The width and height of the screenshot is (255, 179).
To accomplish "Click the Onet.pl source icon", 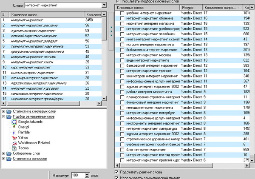I will click(14, 127).
